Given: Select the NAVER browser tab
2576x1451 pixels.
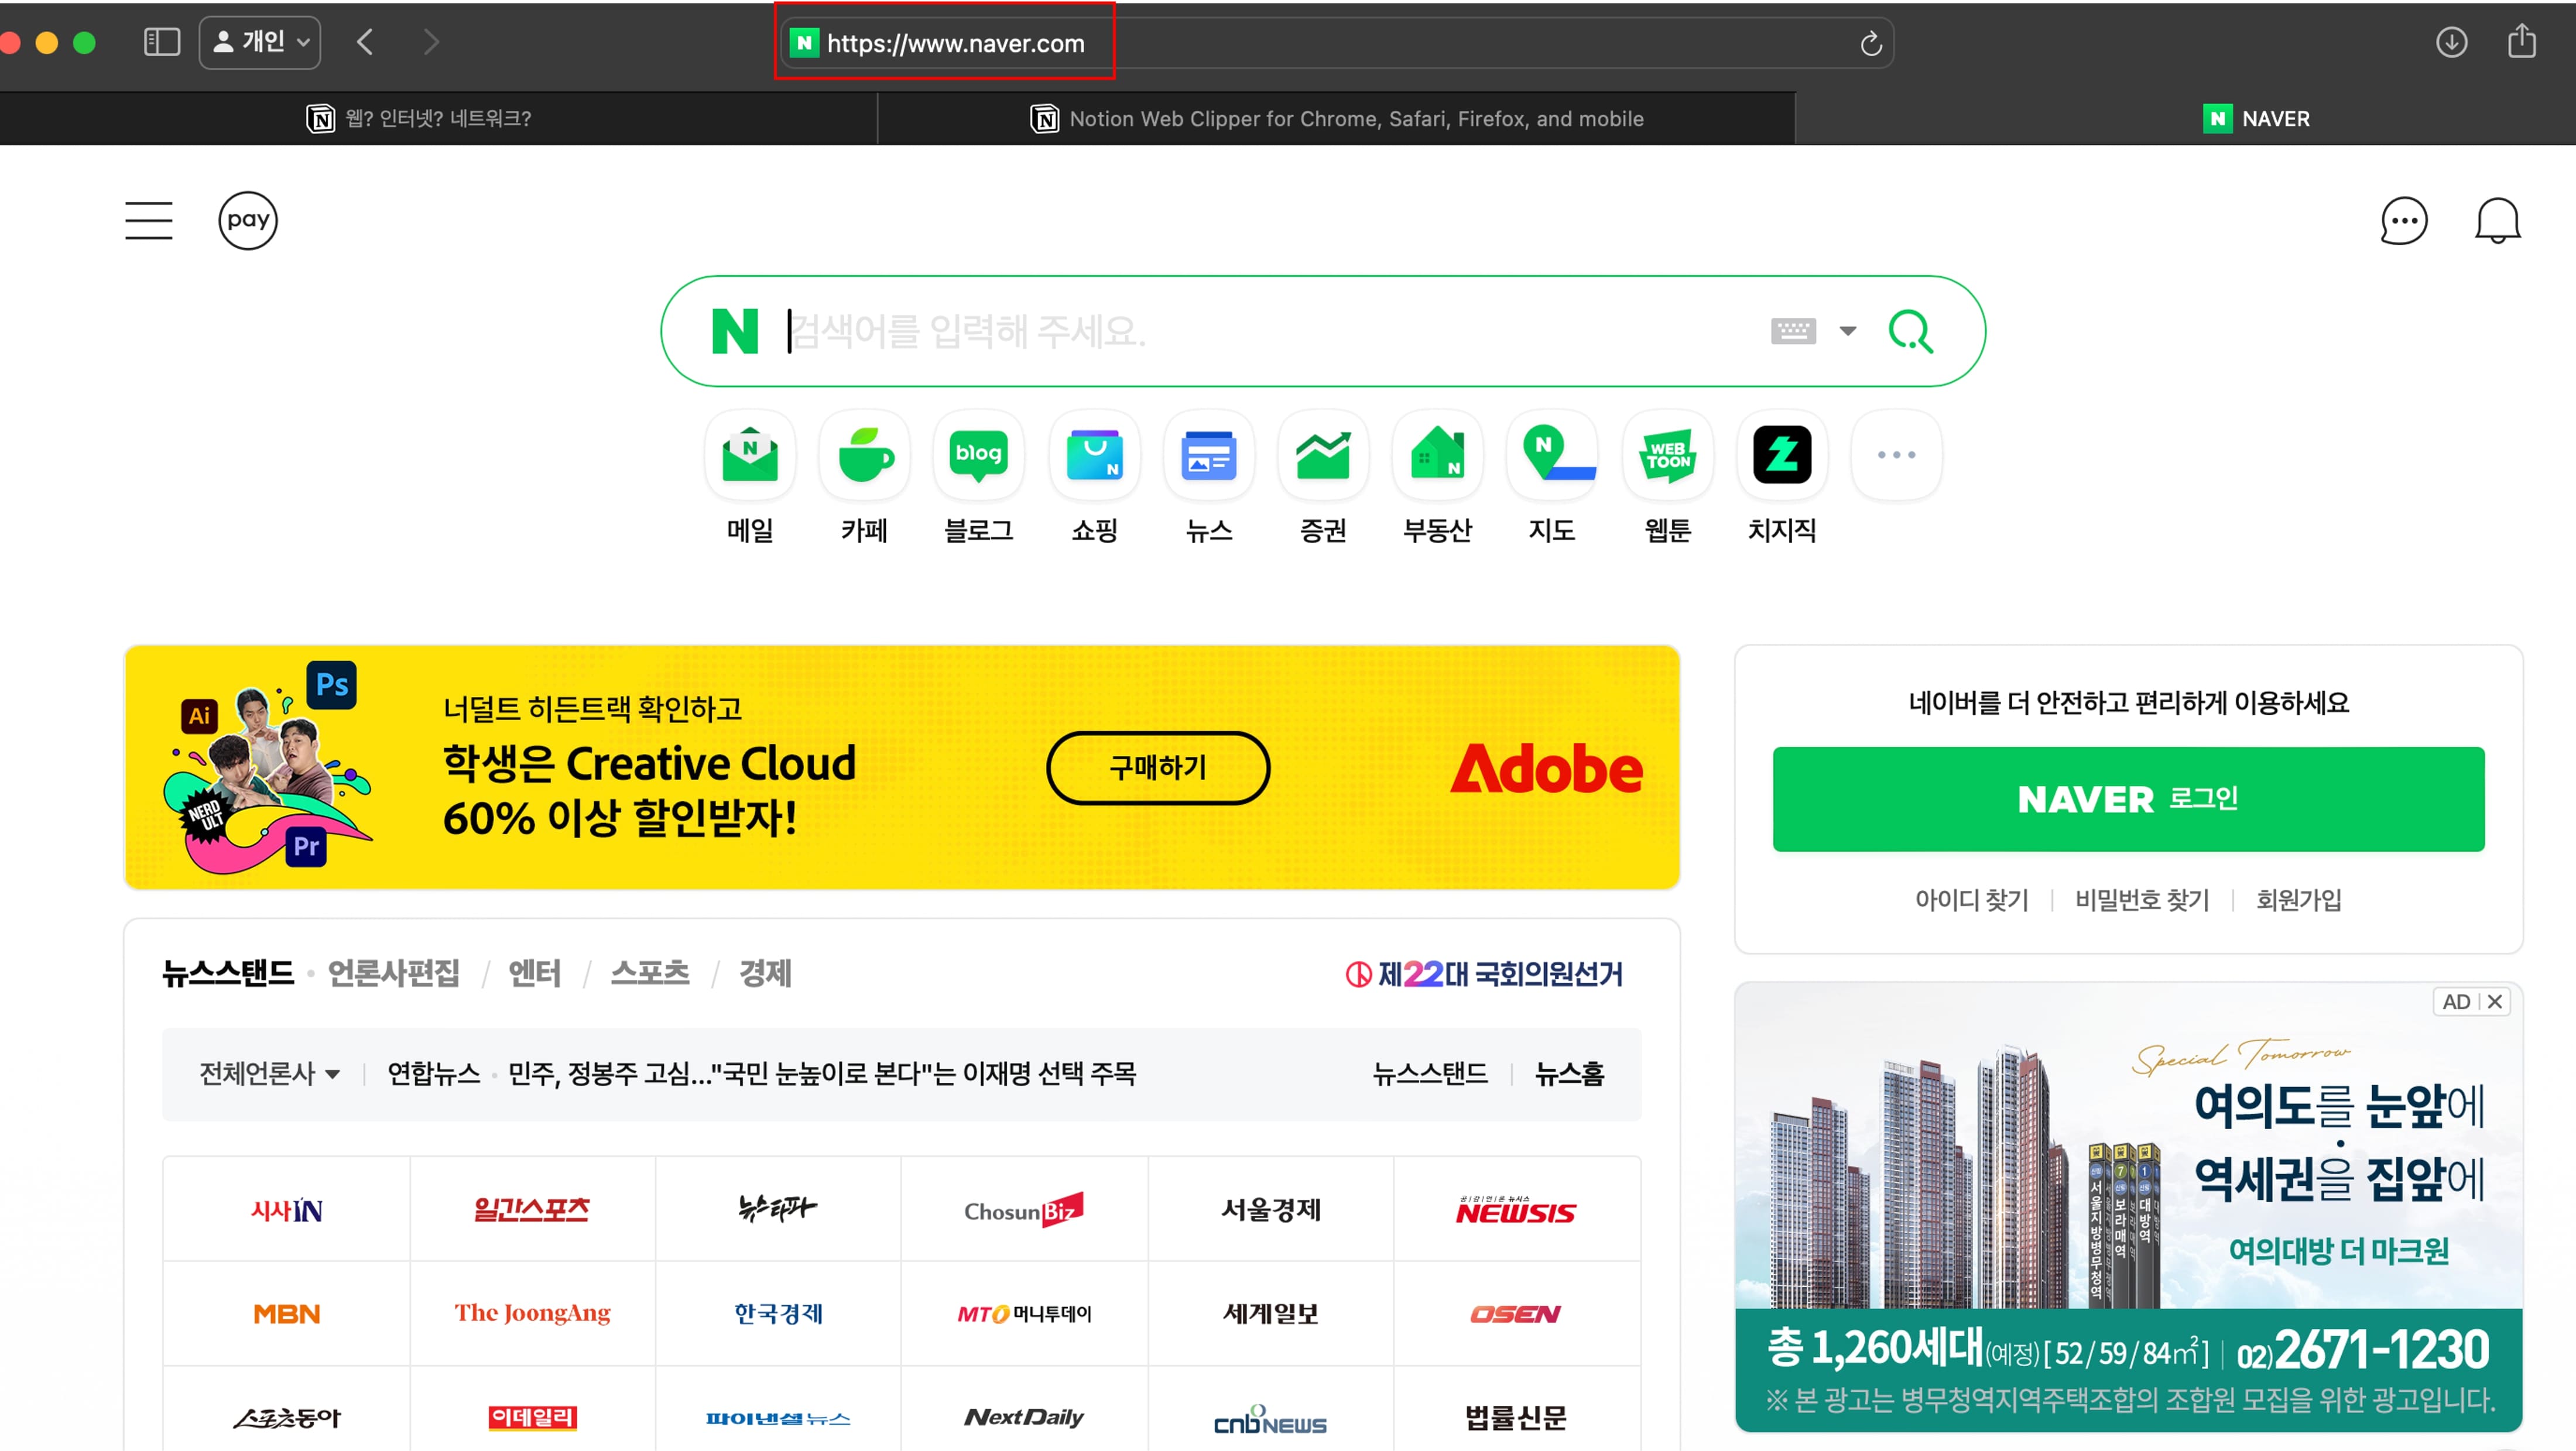Looking at the screenshot, I should tap(2186, 119).
